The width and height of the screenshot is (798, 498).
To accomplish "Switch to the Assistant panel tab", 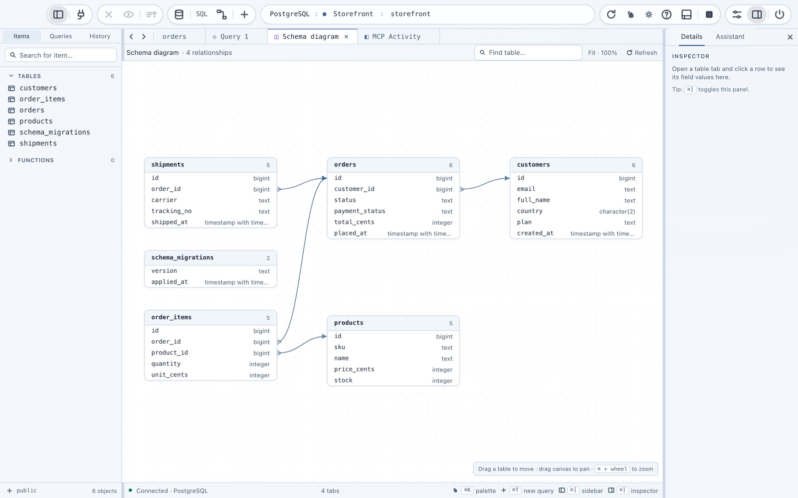I will 730,36.
